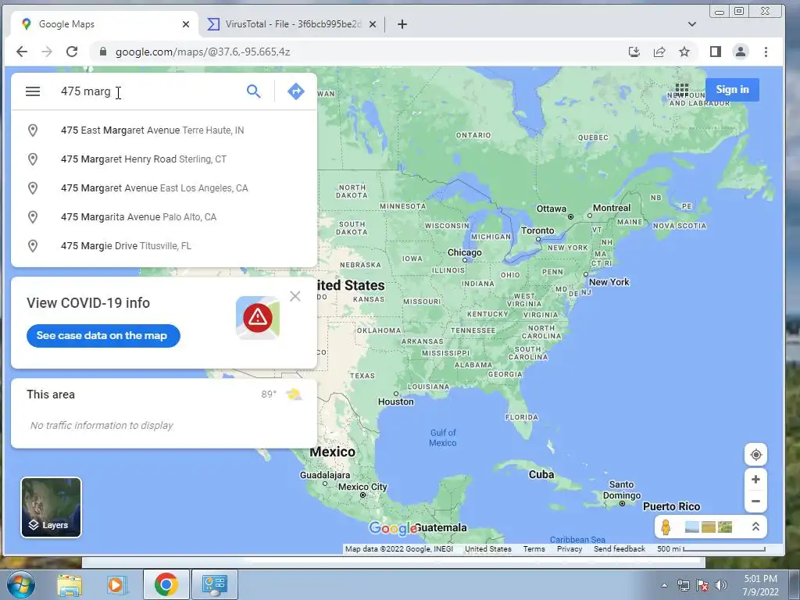Click the imagery thumbnails strip
The image size is (800, 600).
coord(708,527)
